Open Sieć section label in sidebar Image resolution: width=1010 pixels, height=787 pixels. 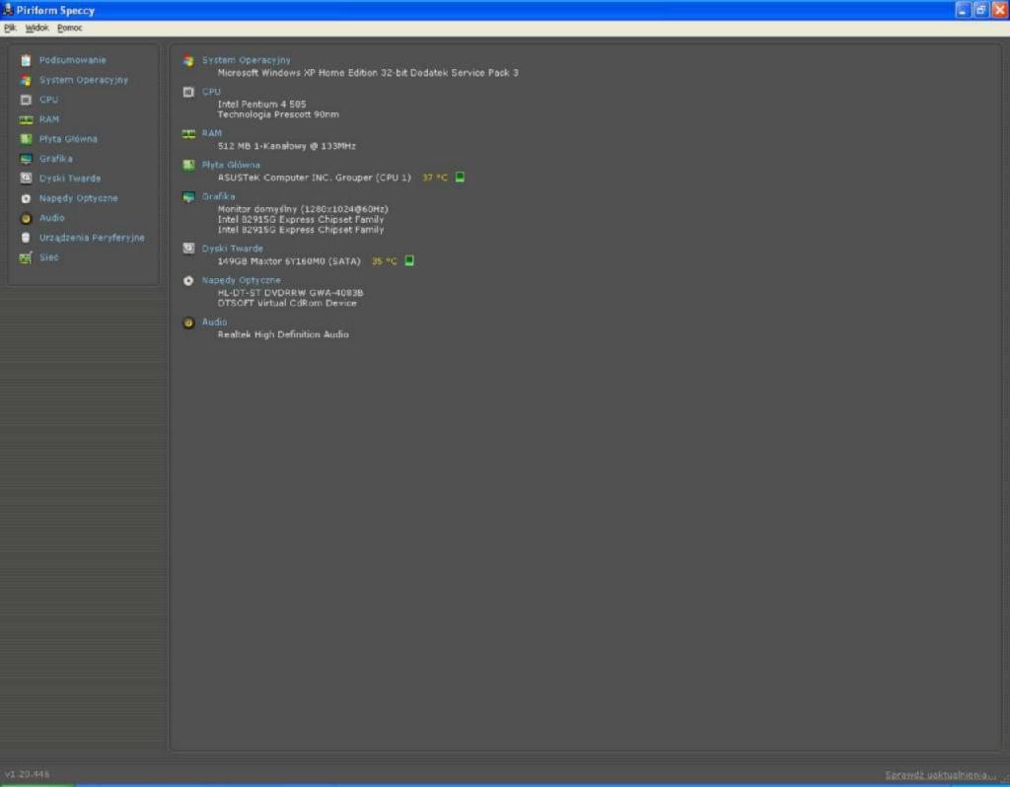49,257
